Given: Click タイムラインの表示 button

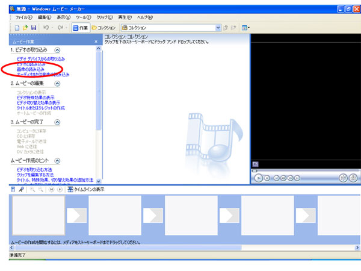Looking at the screenshot, I should pyautogui.click(x=86, y=190).
